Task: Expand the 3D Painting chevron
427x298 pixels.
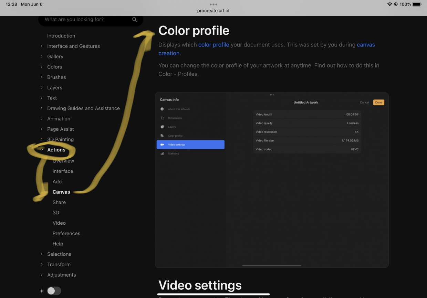Action: pos(41,139)
